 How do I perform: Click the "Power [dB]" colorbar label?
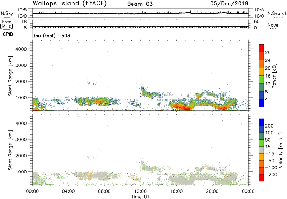[274, 76]
